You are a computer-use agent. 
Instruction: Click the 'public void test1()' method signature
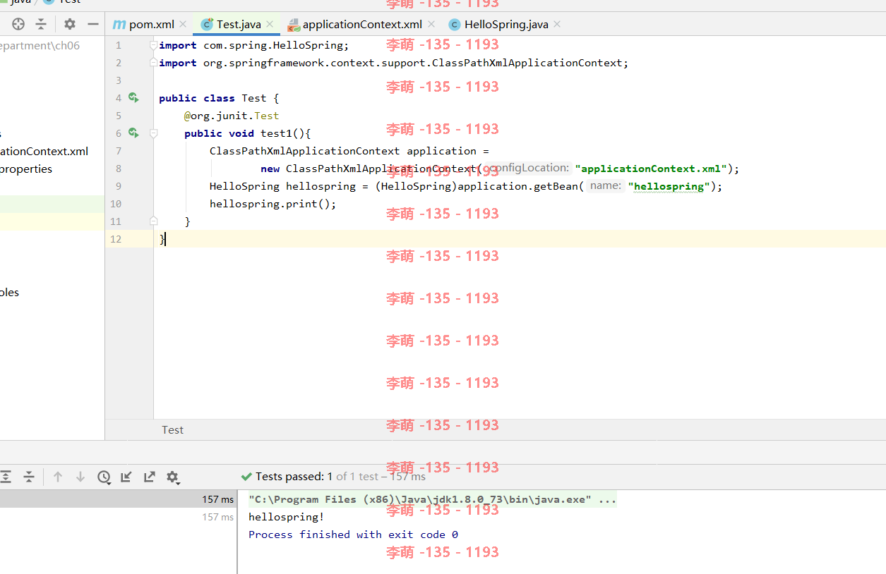pos(244,133)
